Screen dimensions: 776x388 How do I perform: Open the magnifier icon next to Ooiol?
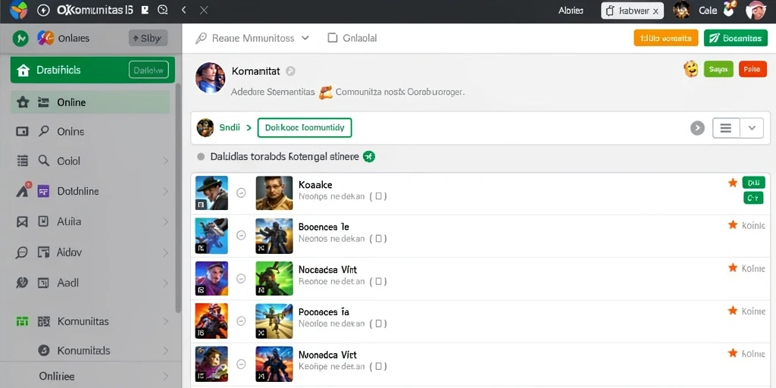click(44, 161)
